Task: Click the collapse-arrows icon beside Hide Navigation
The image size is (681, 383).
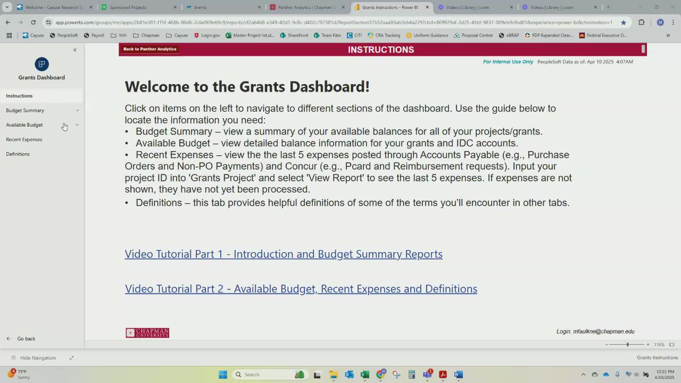Action: pos(71,358)
